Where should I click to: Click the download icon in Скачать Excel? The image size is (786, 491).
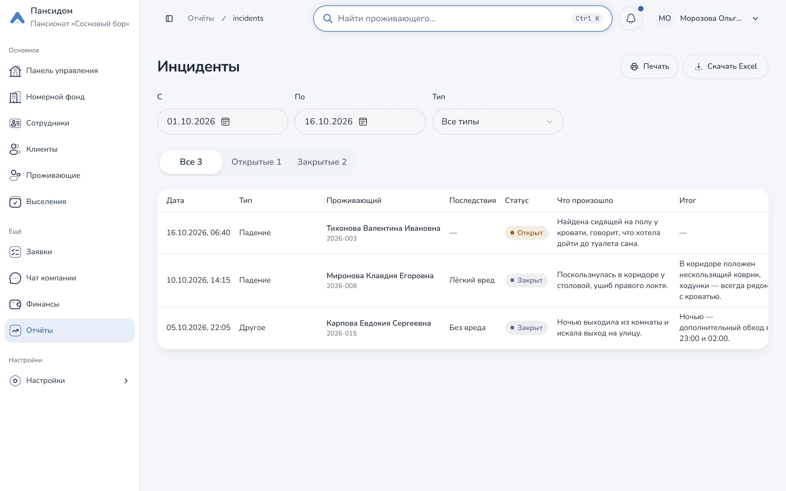[x=698, y=67]
